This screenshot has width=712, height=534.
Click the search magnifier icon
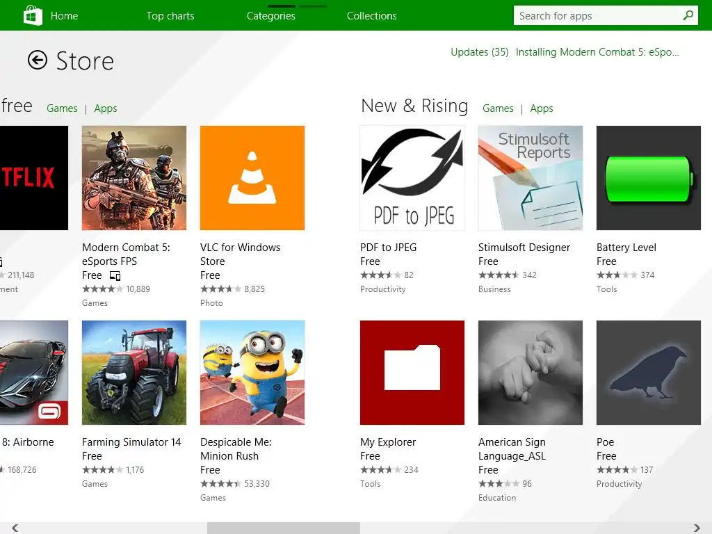688,15
